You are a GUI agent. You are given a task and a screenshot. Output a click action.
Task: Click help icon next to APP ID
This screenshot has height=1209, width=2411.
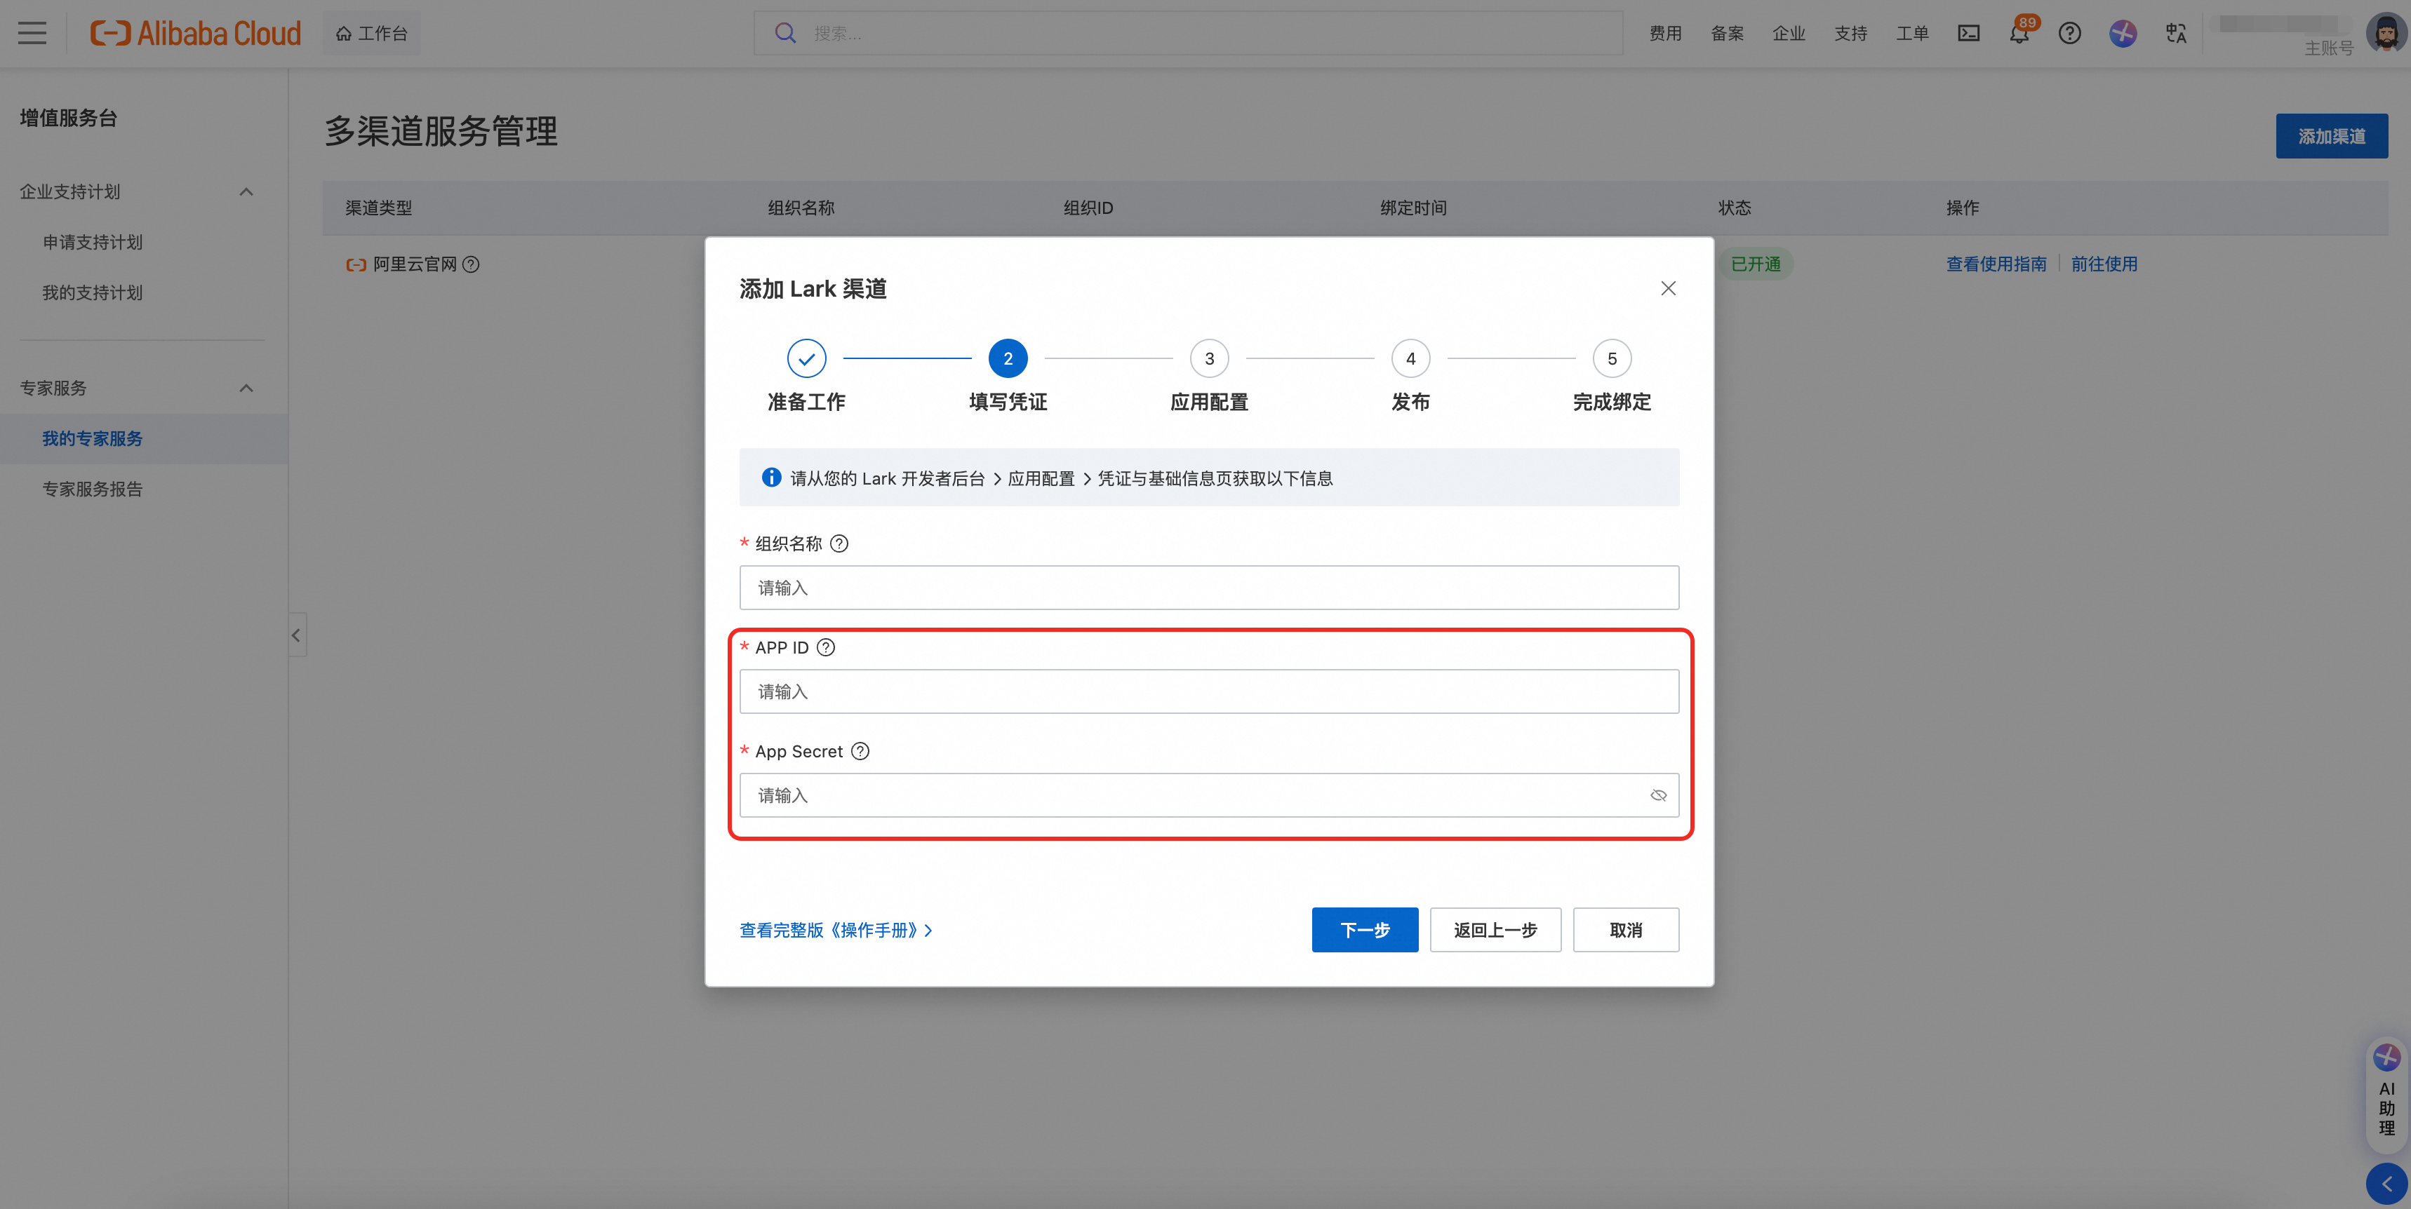pos(825,647)
